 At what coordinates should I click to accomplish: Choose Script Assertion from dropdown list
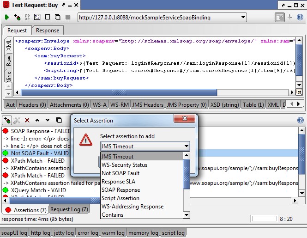click(120, 198)
